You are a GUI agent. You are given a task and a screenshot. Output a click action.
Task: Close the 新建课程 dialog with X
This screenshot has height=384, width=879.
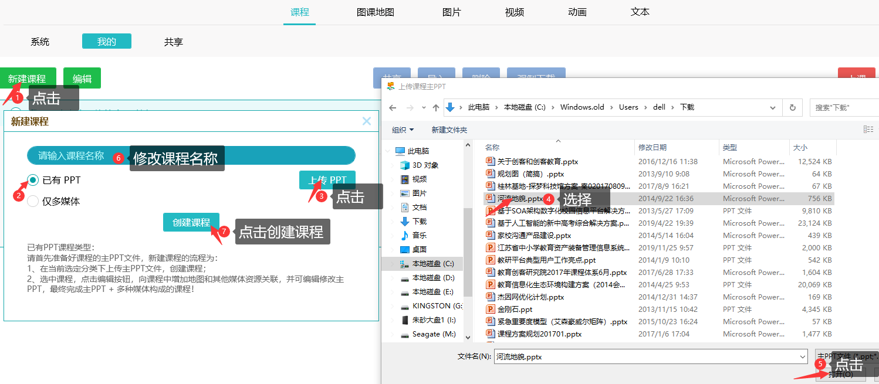click(367, 121)
